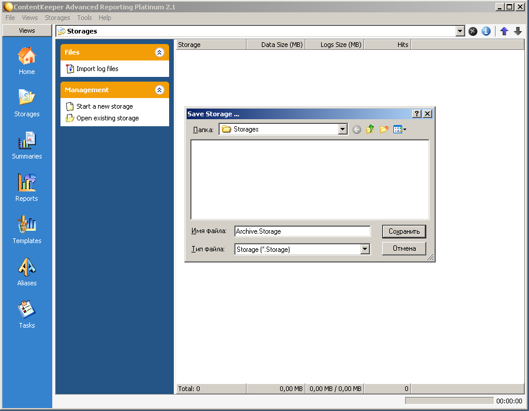Collapse the Management panel
The width and height of the screenshot is (529, 411).
tap(160, 90)
